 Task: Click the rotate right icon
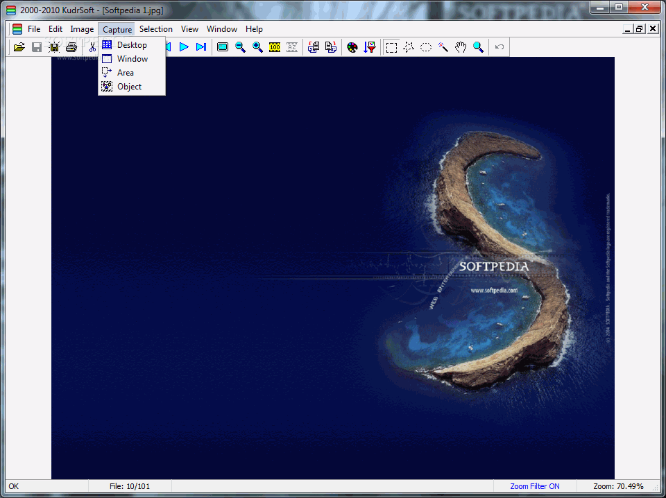pyautogui.click(x=331, y=47)
